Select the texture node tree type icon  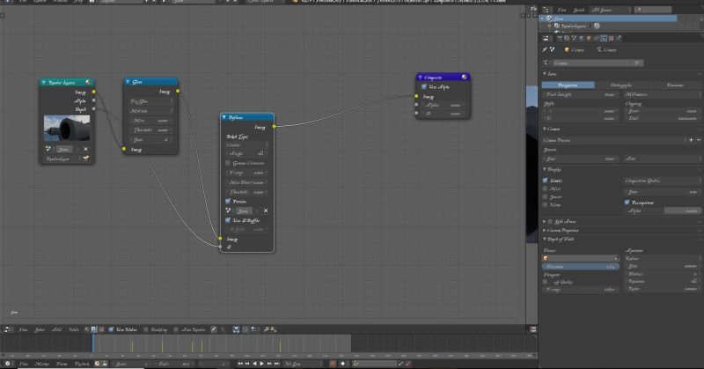pyautogui.click(x=101, y=329)
